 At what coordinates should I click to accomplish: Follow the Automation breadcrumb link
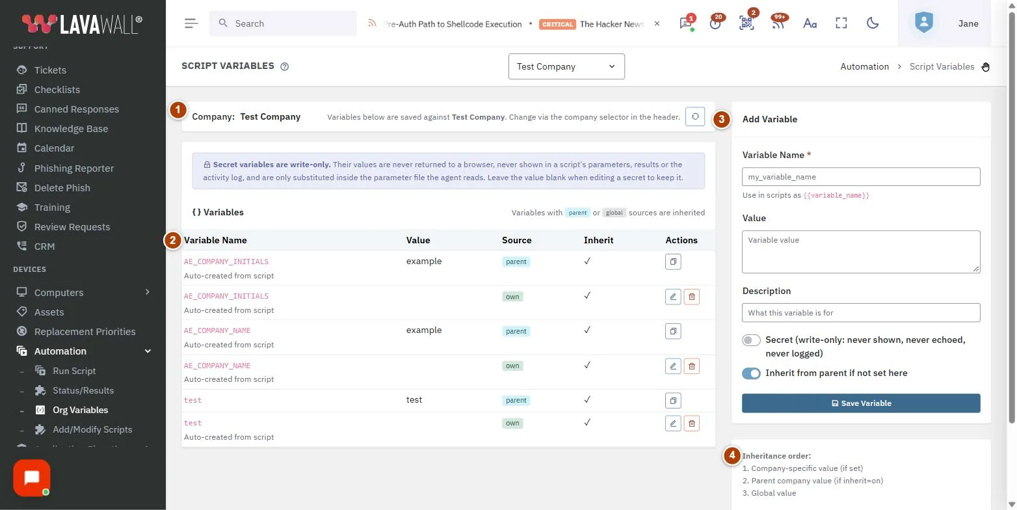point(864,66)
